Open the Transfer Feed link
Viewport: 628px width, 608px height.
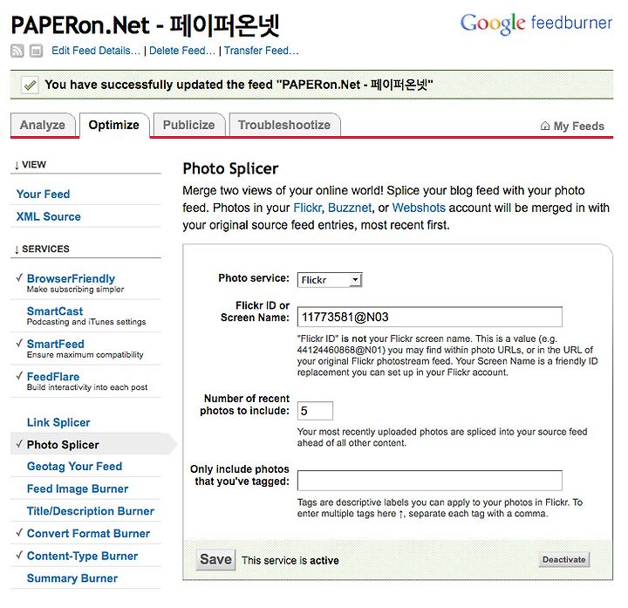(x=261, y=51)
